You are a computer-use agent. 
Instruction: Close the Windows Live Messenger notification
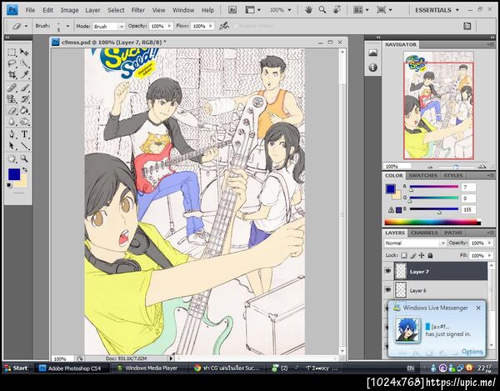[x=478, y=308]
